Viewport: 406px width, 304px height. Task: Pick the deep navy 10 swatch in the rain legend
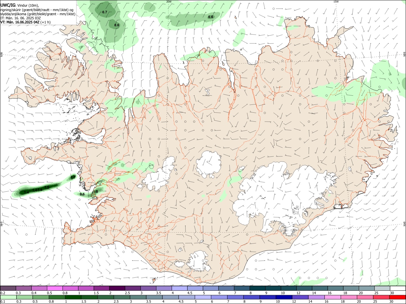284,297
